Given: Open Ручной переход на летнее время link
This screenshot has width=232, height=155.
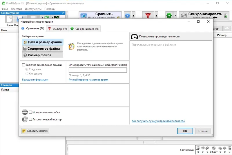Looking at the screenshot, I should tap(88, 80).
